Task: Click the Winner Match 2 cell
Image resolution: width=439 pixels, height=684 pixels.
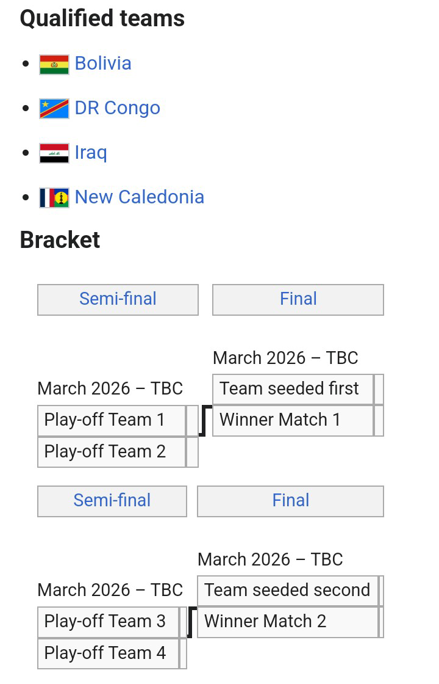Action: click(x=288, y=622)
